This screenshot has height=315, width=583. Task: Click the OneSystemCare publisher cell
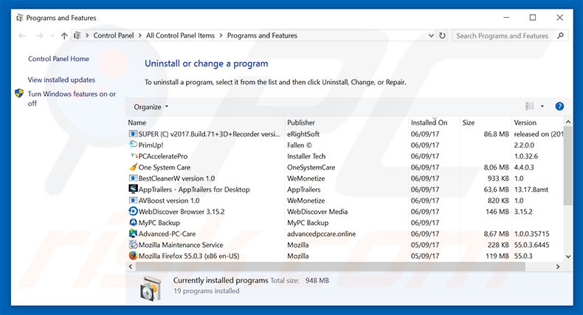311,167
